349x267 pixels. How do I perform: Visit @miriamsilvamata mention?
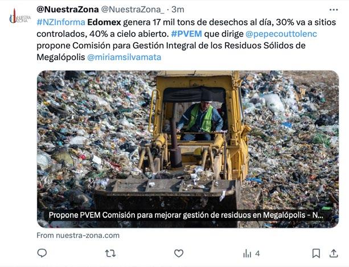click(124, 57)
